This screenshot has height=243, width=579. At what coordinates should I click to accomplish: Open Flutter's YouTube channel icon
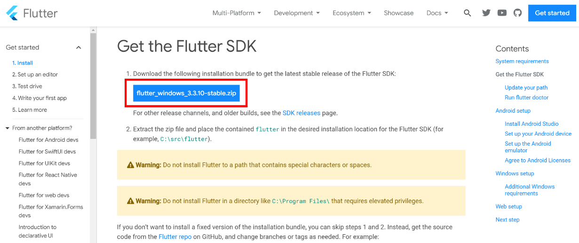(x=502, y=13)
